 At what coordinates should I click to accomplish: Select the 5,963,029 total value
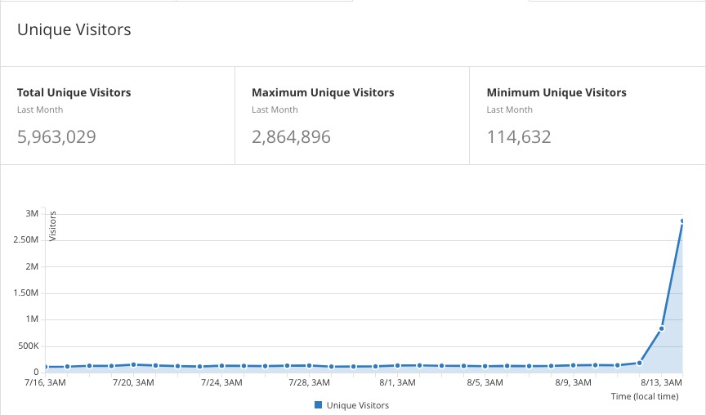[x=57, y=136]
